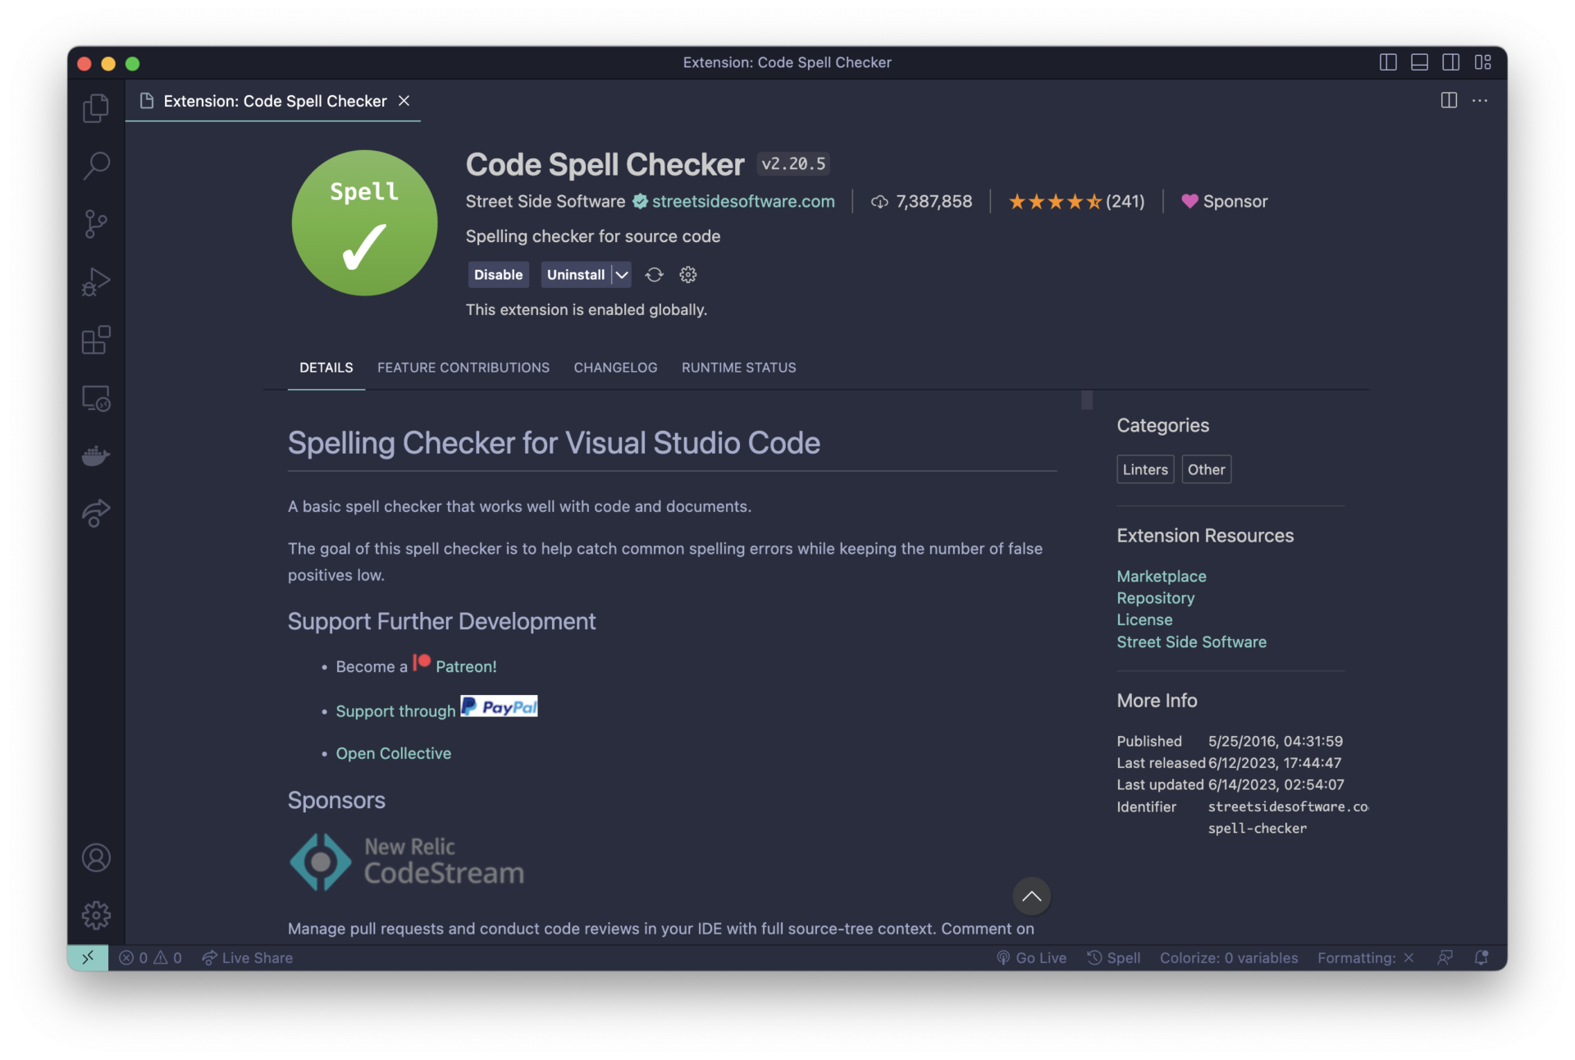Switch to the Changelog tab
This screenshot has width=1575, height=1060.
[615, 368]
